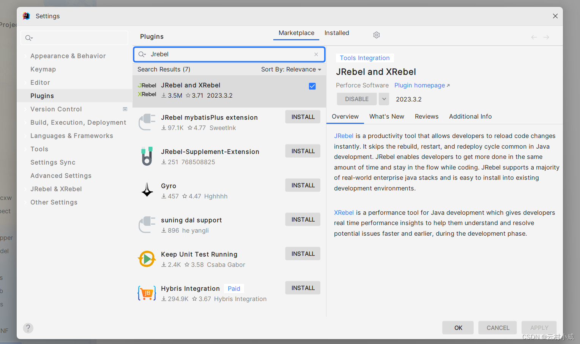
Task: Expand Appearance & Behavior settings node
Action: pyautogui.click(x=25, y=56)
